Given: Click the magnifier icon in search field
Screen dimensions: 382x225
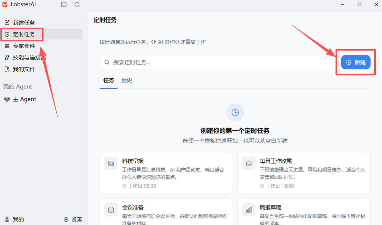Looking at the screenshot, I should coord(107,62).
